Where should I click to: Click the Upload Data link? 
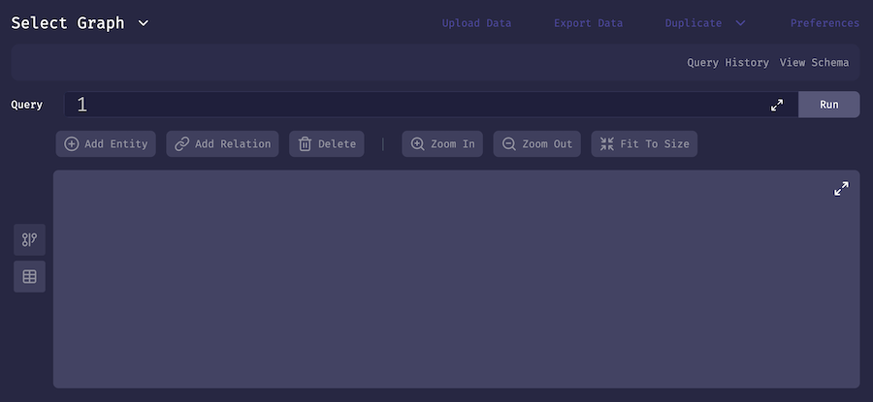pos(476,23)
